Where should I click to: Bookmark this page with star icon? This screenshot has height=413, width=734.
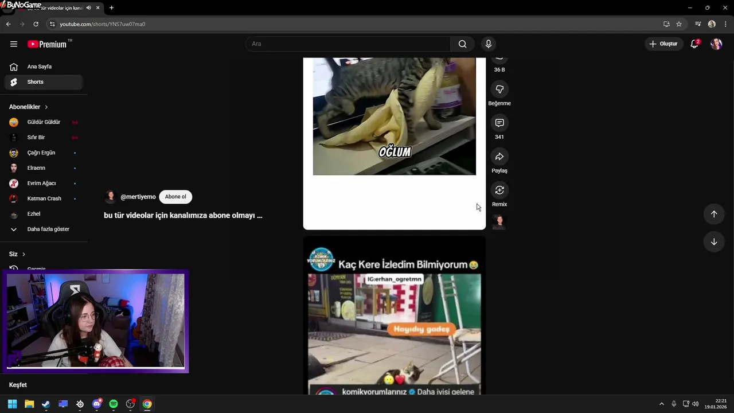679,24
